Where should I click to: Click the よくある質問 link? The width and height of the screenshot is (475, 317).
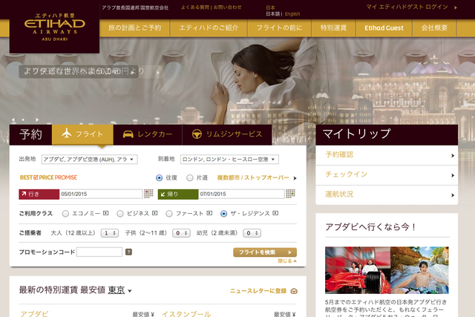pyautogui.click(x=195, y=7)
